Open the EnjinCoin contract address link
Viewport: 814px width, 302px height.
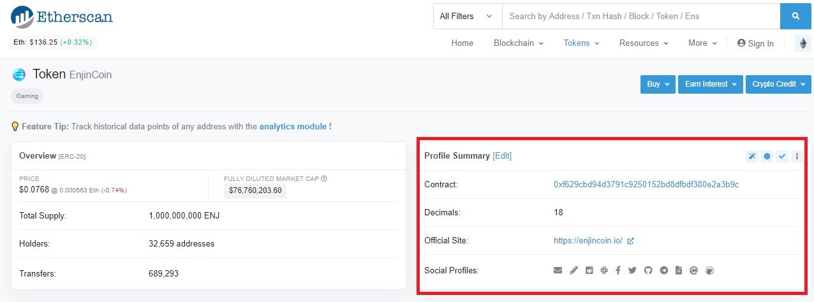tap(646, 184)
